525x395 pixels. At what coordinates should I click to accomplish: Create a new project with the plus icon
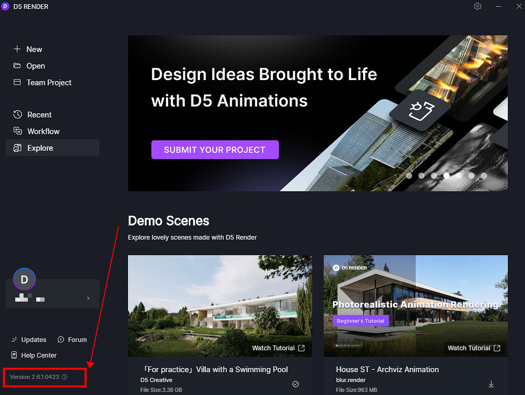(x=17, y=49)
